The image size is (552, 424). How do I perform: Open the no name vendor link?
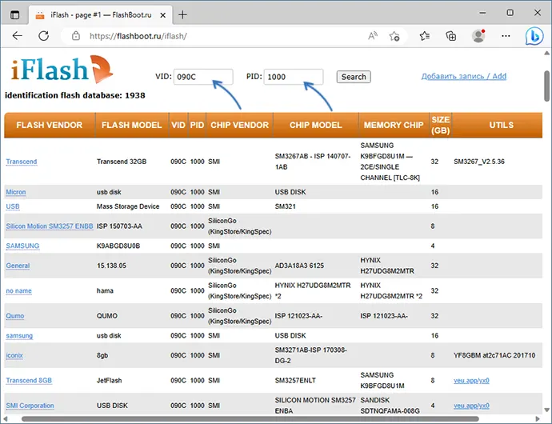click(x=18, y=291)
